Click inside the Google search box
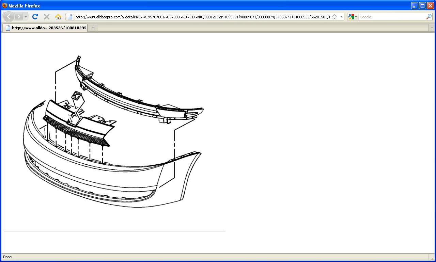 (x=392, y=17)
